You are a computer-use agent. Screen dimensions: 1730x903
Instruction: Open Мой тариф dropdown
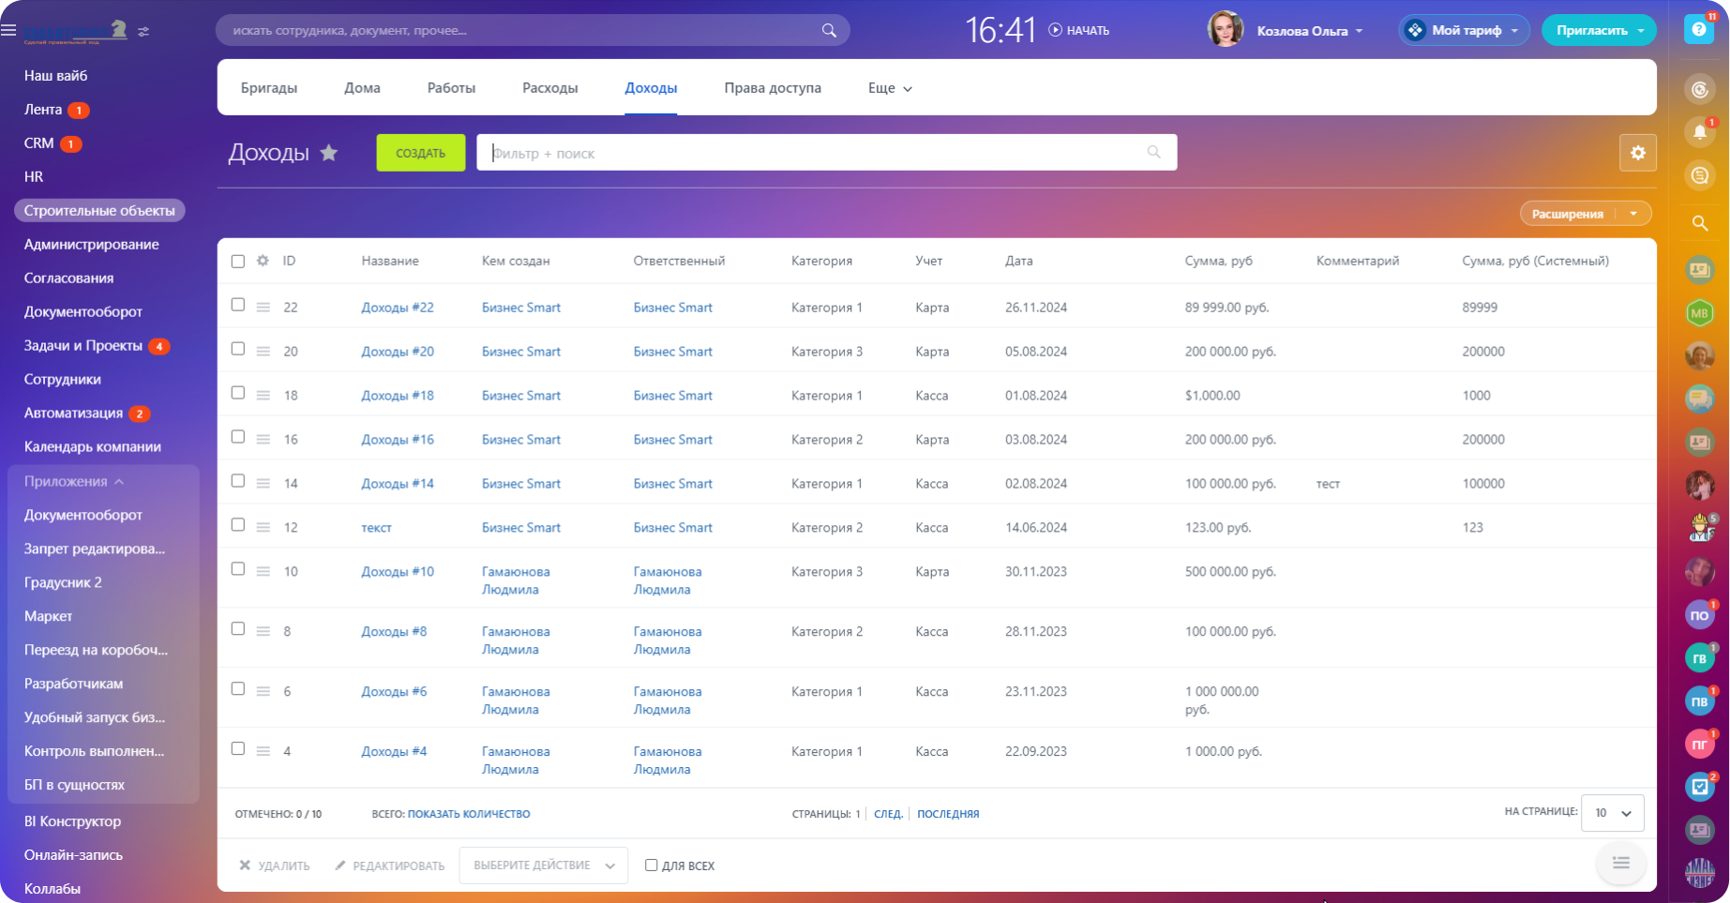[1465, 30]
